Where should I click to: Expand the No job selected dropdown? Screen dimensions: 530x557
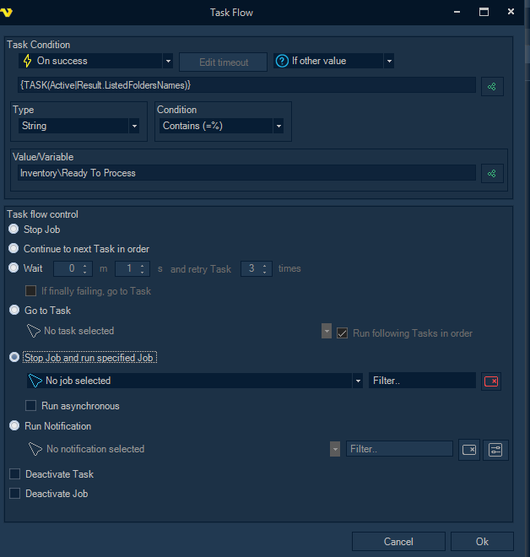pos(358,381)
